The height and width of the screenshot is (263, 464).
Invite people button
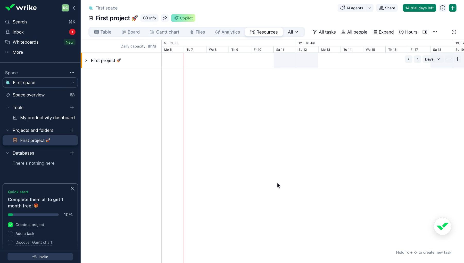tap(40, 257)
